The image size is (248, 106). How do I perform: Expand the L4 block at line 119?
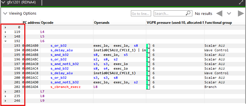tap(5, 32)
